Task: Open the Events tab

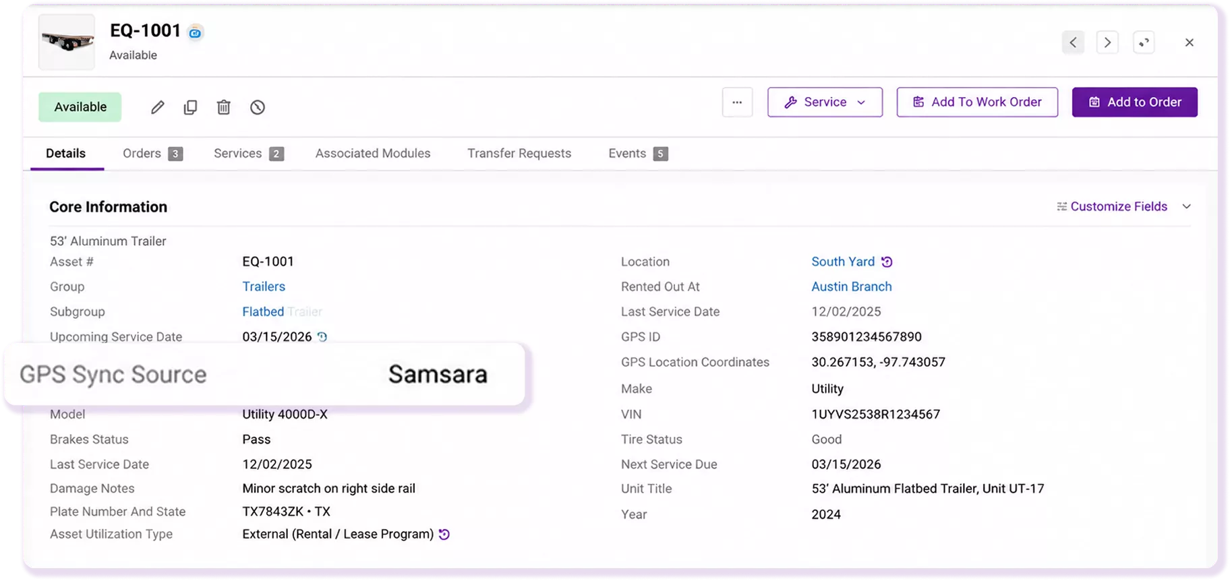Action: pos(638,154)
